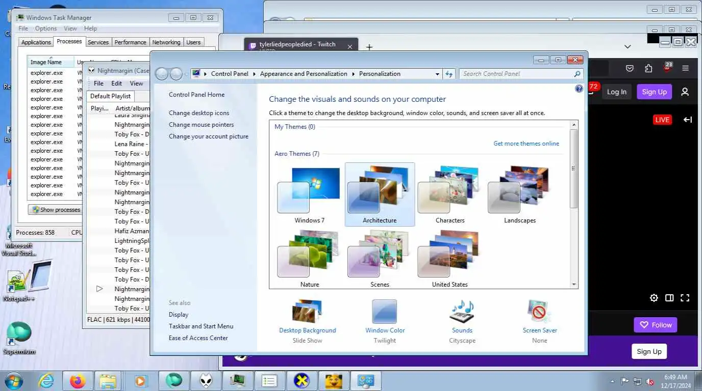Expand the address bar history dropdown
The image size is (702, 391).
click(x=437, y=74)
